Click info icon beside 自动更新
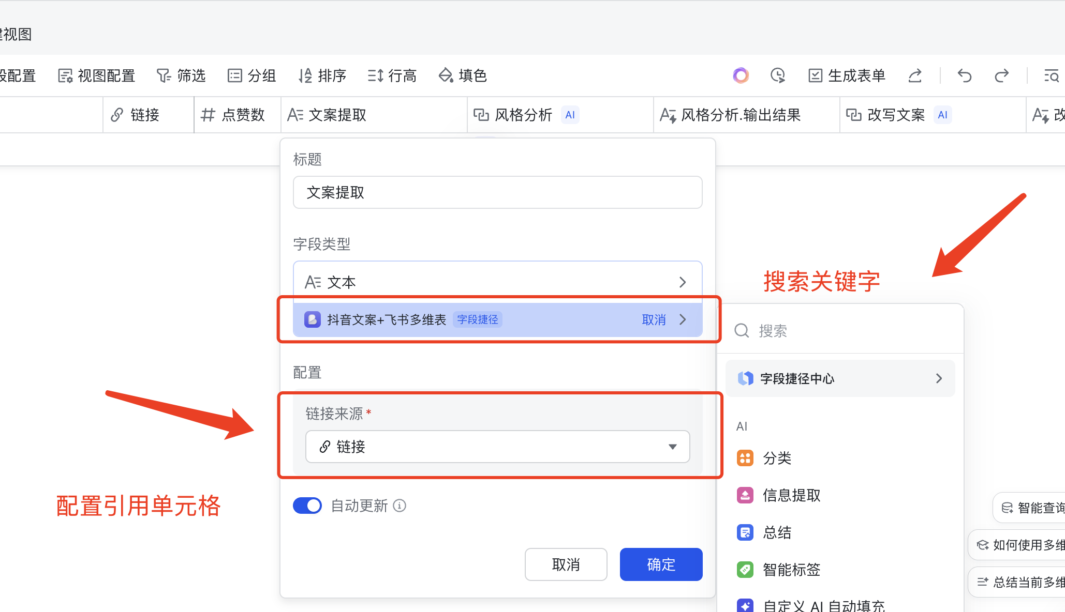The image size is (1065, 612). 400,506
